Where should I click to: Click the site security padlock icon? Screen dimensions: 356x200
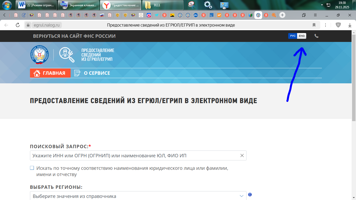point(28,25)
